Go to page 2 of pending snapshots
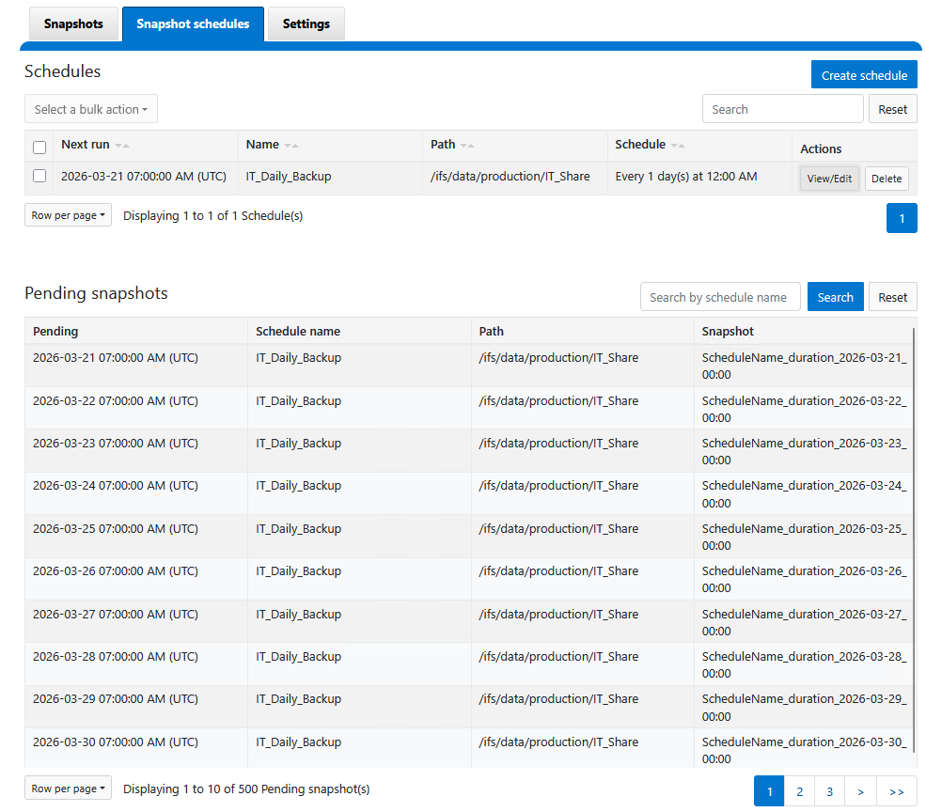926x812 pixels. (799, 791)
